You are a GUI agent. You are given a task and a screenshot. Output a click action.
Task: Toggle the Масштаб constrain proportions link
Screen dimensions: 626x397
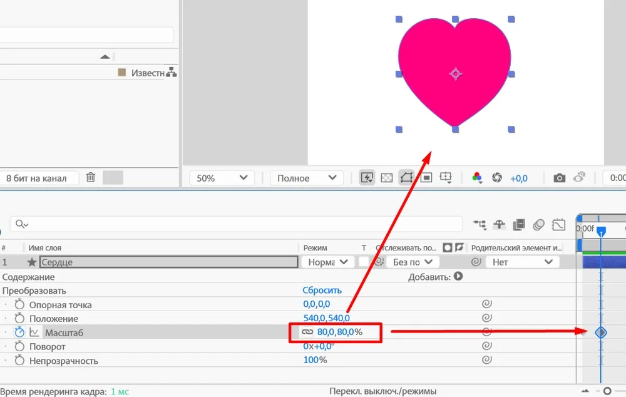click(x=307, y=332)
